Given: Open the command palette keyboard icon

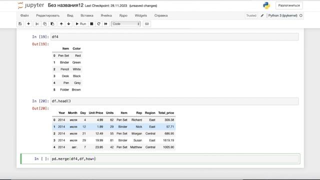Looking at the screenshot, I should [146, 24].
